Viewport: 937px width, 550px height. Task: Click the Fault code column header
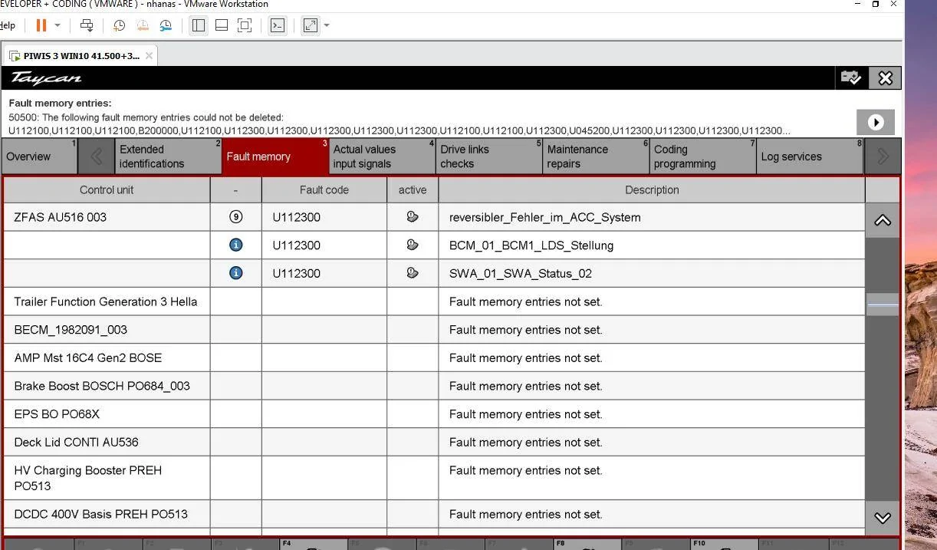point(324,190)
